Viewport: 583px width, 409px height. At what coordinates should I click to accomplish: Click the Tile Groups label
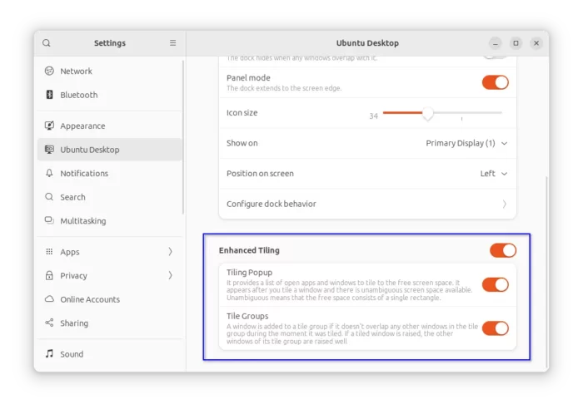point(247,316)
